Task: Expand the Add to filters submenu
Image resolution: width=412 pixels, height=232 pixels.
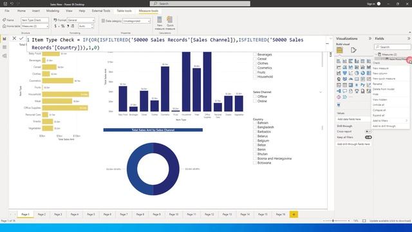Action: [x=406, y=121]
